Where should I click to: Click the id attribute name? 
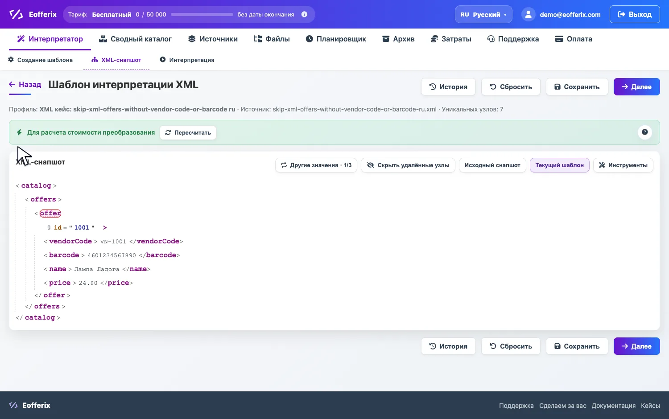[x=58, y=227]
